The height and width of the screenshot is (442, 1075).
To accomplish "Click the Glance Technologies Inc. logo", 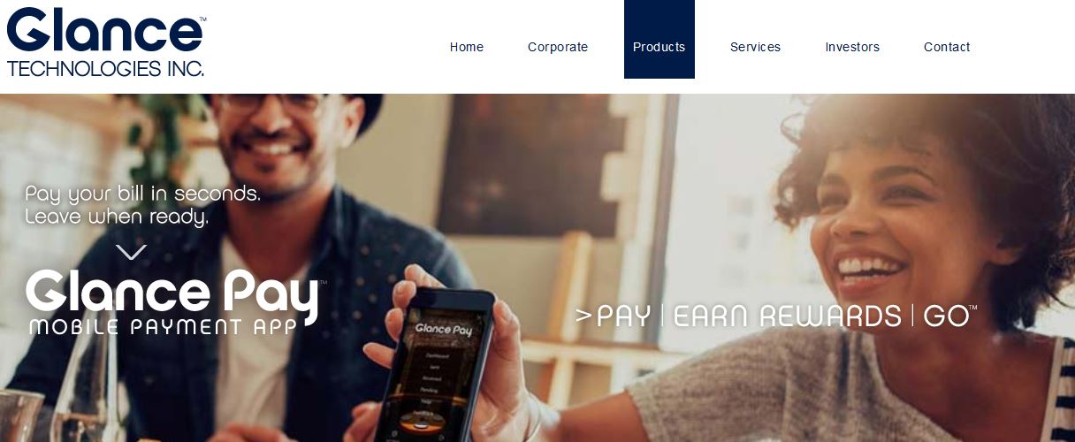I will (106, 42).
